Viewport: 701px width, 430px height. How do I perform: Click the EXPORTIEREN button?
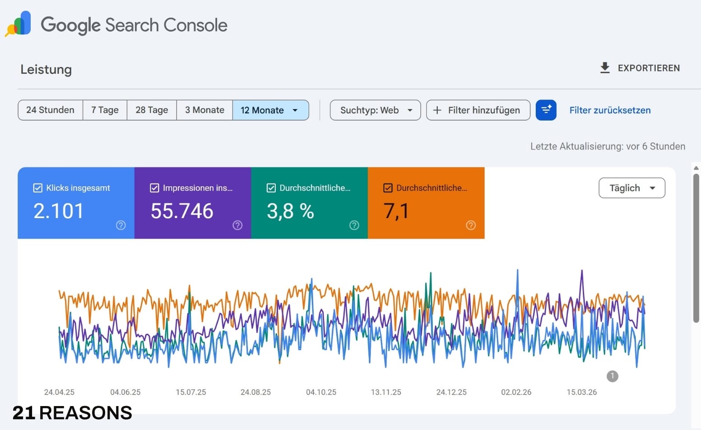coord(640,68)
